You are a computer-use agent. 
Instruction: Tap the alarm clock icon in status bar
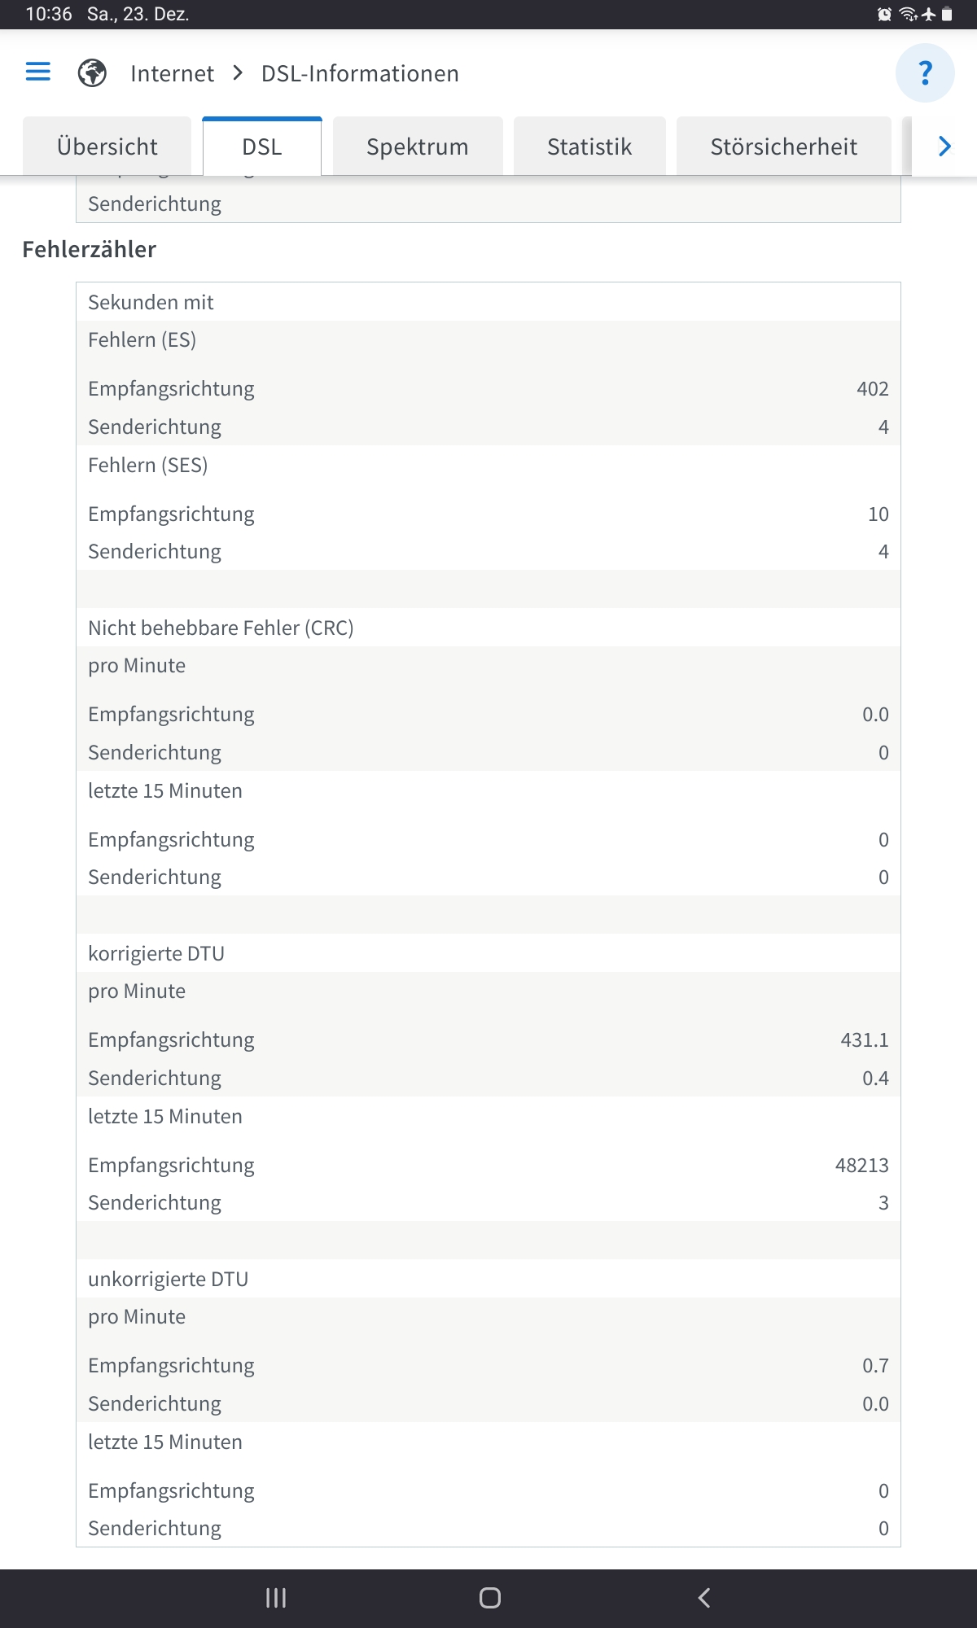(x=883, y=13)
